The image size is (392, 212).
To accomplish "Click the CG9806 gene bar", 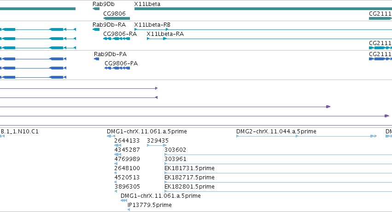I will pos(117,18).
